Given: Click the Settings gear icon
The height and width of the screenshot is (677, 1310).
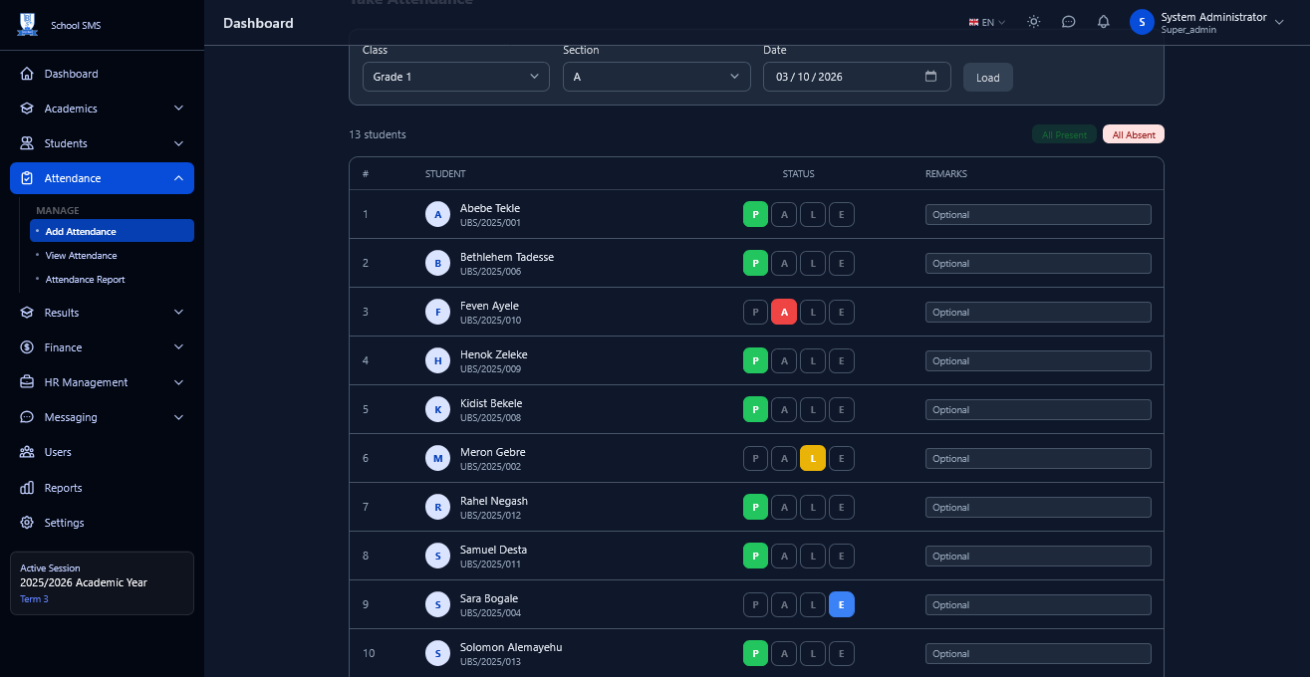Looking at the screenshot, I should click(27, 523).
